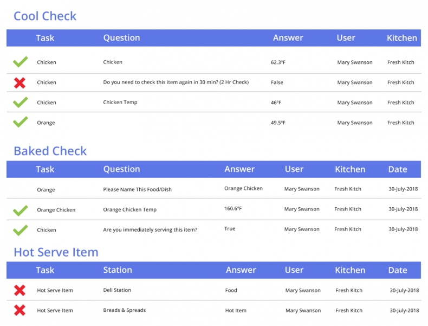Click Station column header in Hot Serve table

pyautogui.click(x=117, y=270)
